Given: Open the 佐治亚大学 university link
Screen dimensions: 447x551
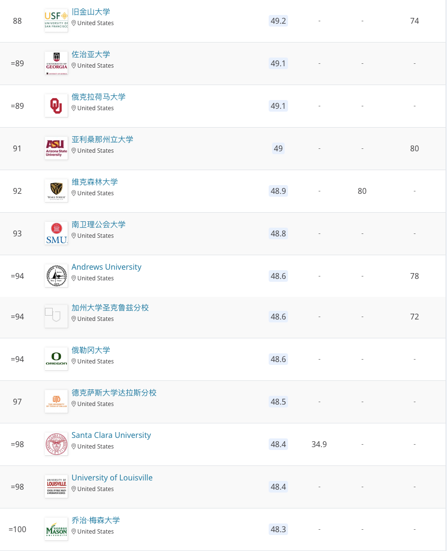Looking at the screenshot, I should pyautogui.click(x=91, y=55).
